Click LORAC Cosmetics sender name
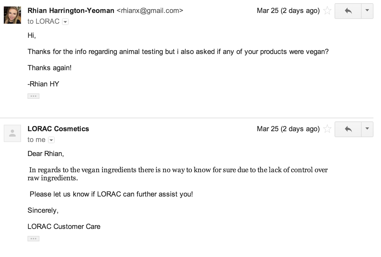The image size is (381, 257). [58, 129]
